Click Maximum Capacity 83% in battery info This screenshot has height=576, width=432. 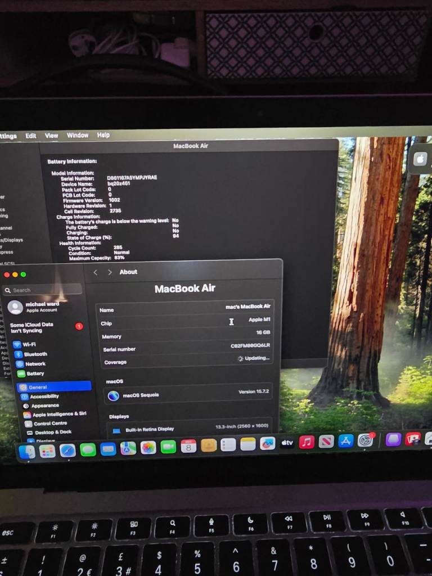97,258
